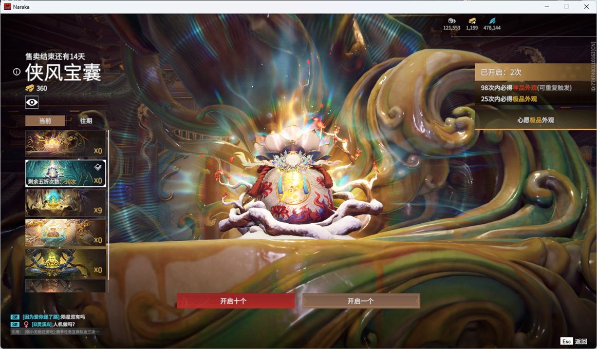Select the fifth treasure thumbnail with dark statue
The width and height of the screenshot is (597, 349).
[65, 263]
